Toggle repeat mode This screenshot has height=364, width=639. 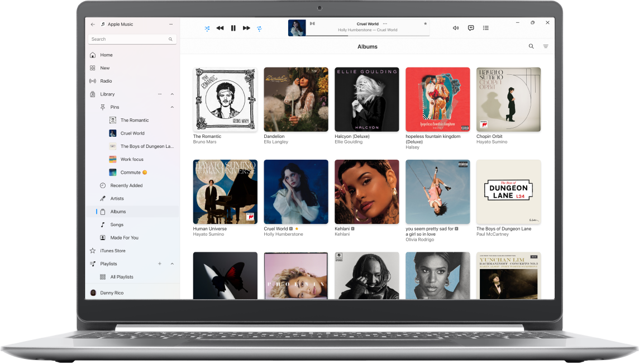[259, 28]
